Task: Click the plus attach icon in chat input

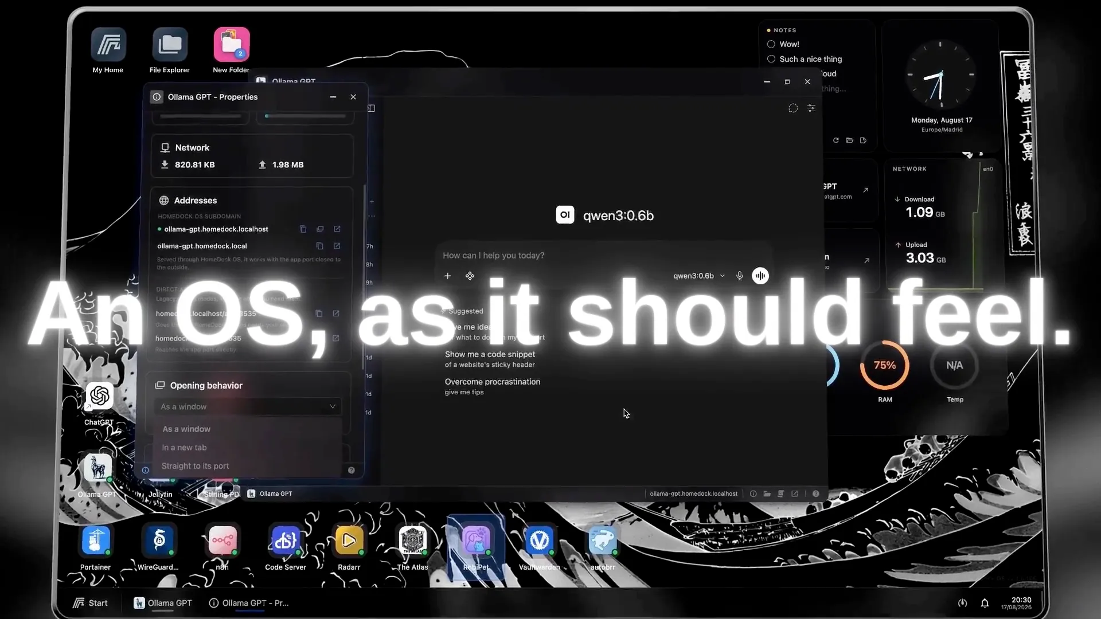Action: [x=448, y=276]
